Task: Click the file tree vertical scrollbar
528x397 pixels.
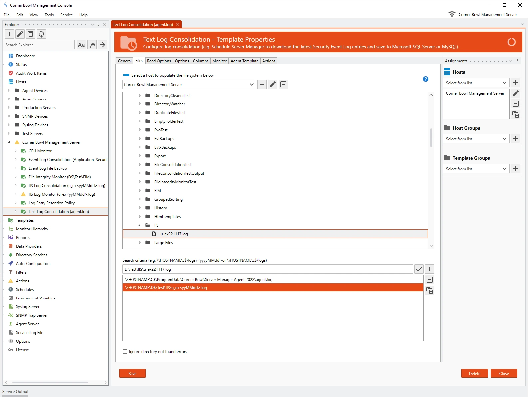Action: point(431,138)
